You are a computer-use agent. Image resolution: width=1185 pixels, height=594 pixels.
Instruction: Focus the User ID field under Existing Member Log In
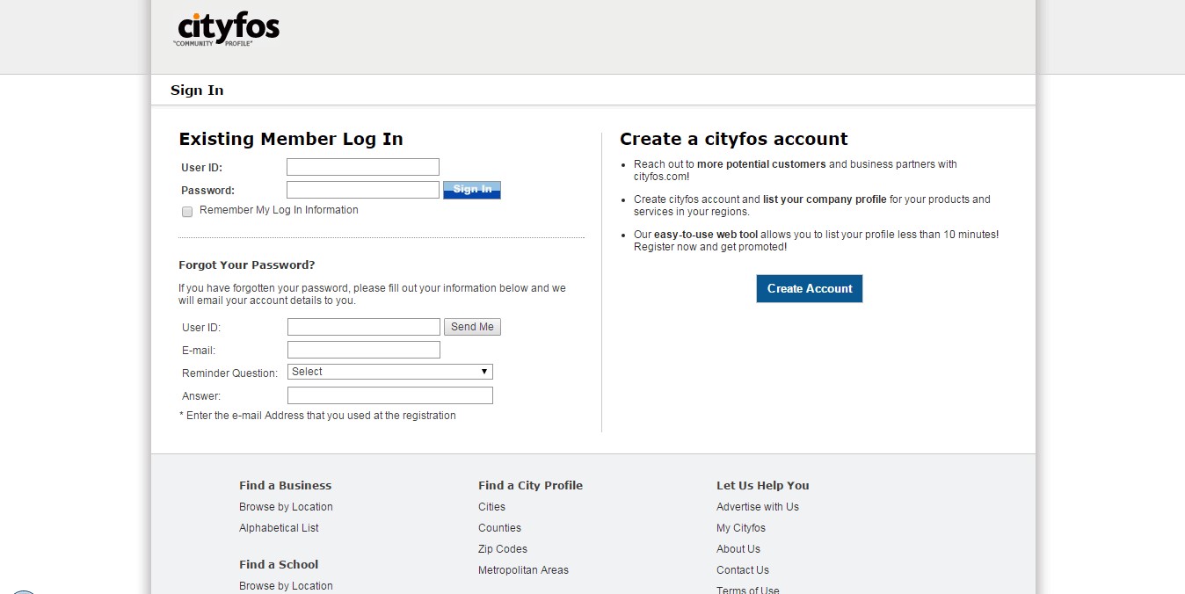pyautogui.click(x=363, y=167)
